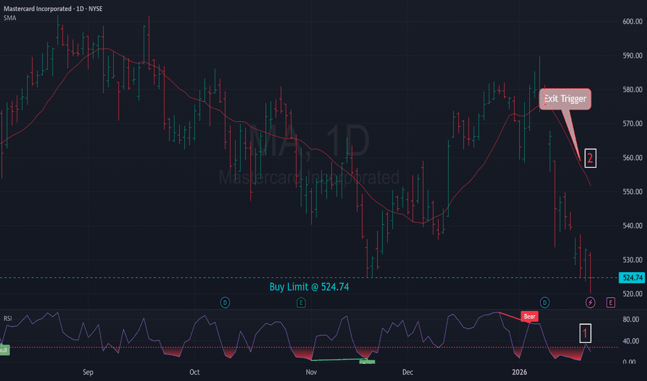This screenshot has height=381, width=647.
Task: Open the green E earnings marker
Action: pos(301,303)
